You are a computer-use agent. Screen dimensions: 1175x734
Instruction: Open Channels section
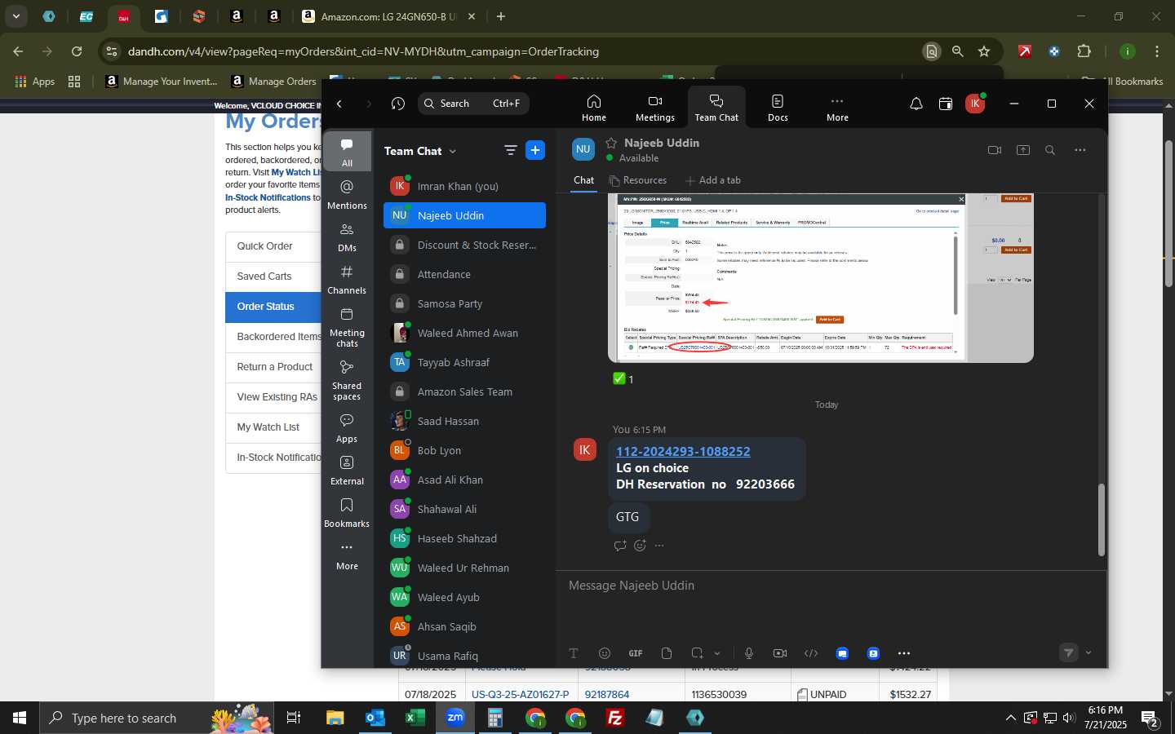coord(347,280)
